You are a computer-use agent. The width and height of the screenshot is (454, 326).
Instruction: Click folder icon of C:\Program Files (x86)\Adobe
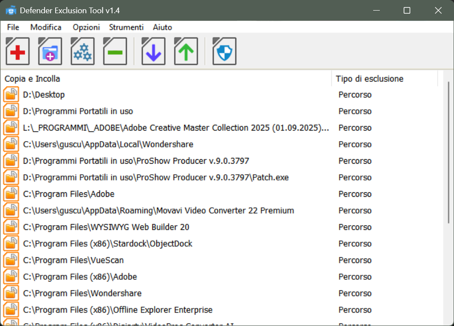pos(11,277)
